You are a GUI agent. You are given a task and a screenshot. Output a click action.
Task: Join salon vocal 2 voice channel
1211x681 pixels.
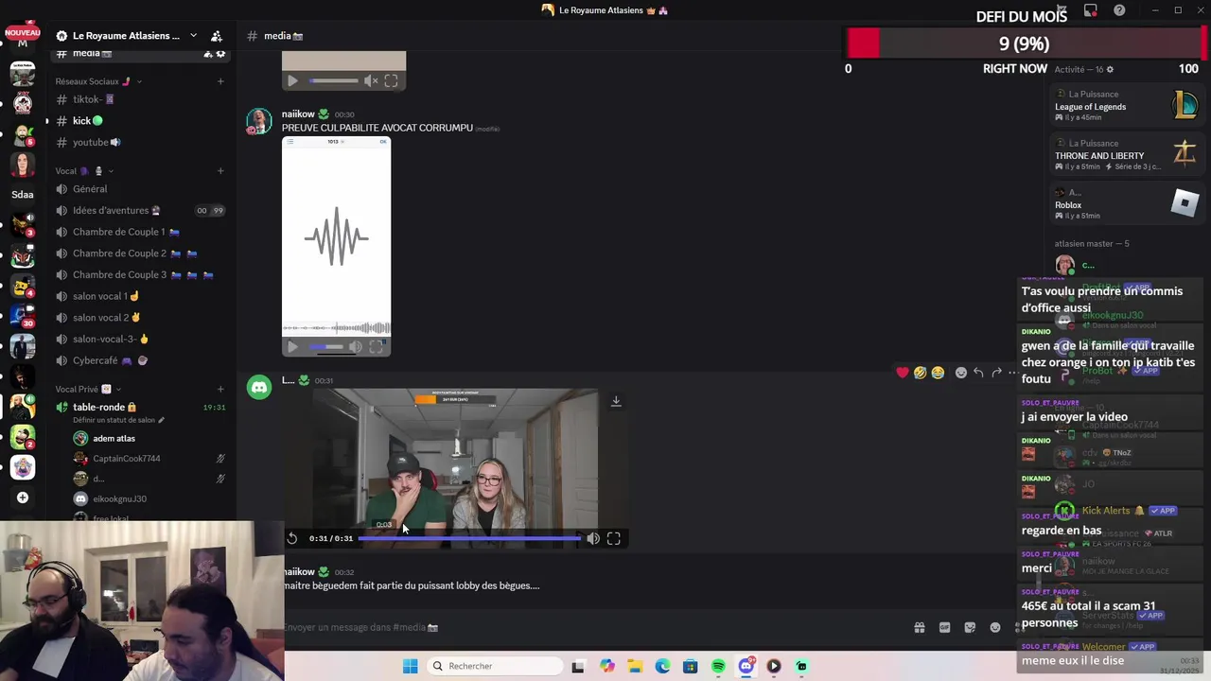(140, 318)
